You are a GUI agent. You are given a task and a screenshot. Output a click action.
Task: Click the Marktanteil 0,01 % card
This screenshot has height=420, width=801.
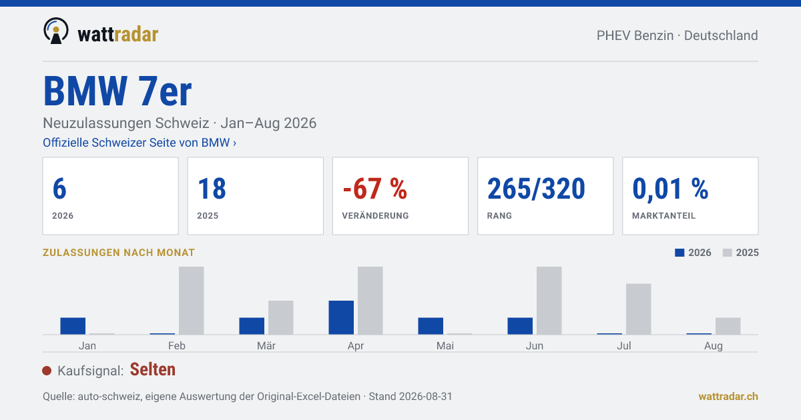pyautogui.click(x=690, y=196)
